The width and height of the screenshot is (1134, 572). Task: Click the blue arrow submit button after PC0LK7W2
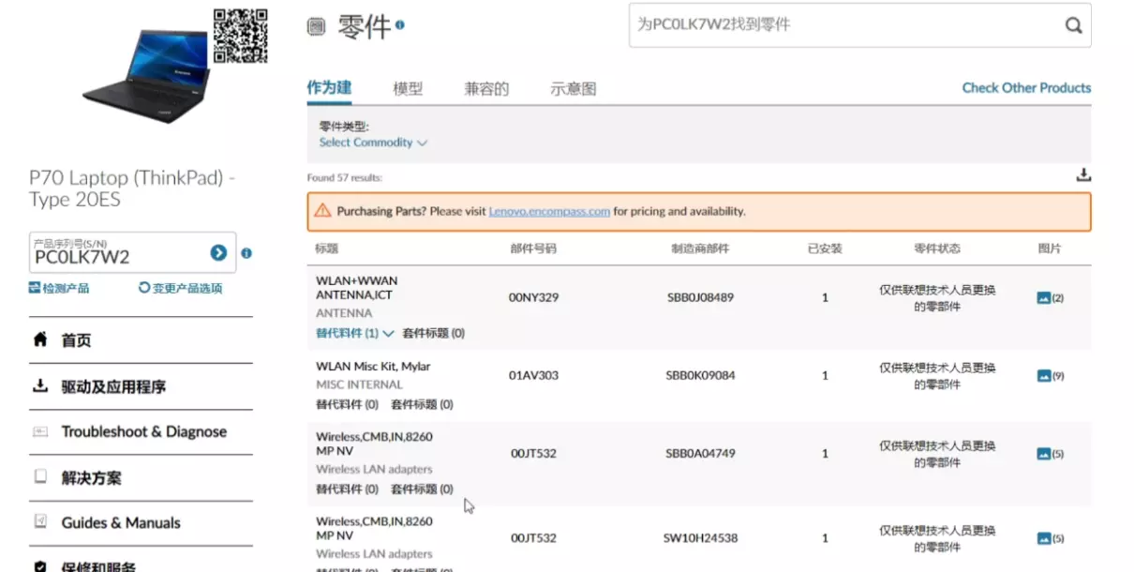[216, 252]
